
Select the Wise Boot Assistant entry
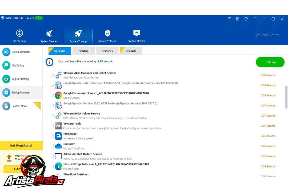tap(76, 174)
